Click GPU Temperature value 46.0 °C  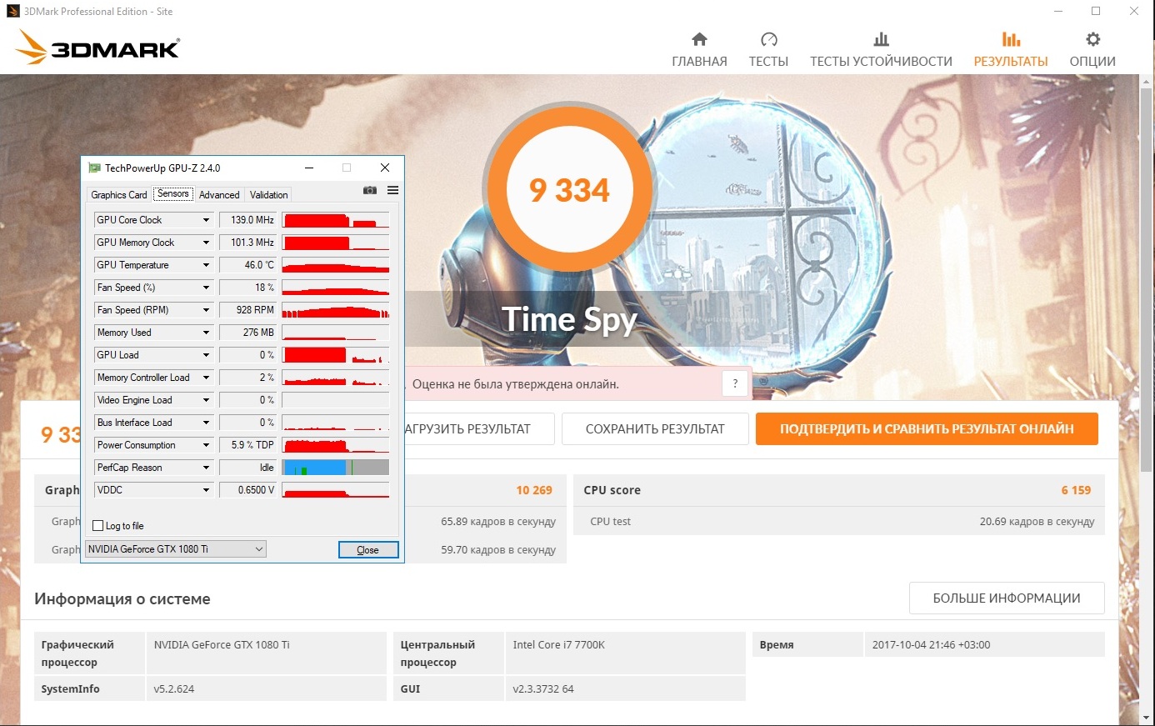pos(248,265)
